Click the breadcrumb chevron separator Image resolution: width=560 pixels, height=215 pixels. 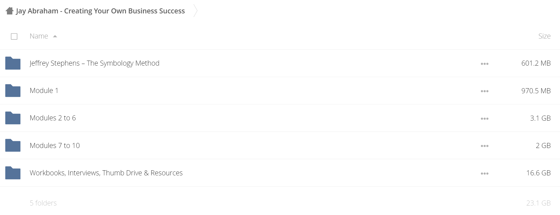[195, 11]
